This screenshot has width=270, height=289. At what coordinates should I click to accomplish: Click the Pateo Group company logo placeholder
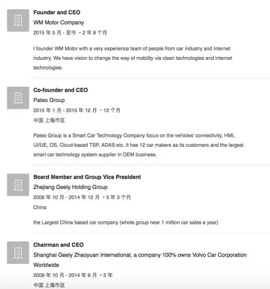(x=18, y=98)
